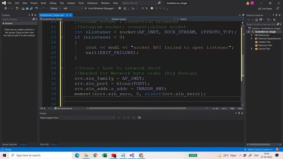Expand the Source Files node
This screenshot has height=159, width=283.
pyautogui.click(x=252, y=49)
